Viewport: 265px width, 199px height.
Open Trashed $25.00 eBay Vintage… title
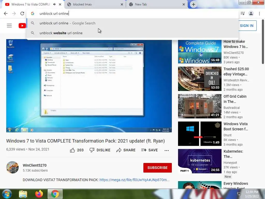coord(236,72)
